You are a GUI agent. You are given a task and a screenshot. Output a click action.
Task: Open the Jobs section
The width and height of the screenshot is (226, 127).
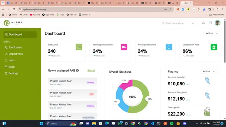tap(10, 60)
